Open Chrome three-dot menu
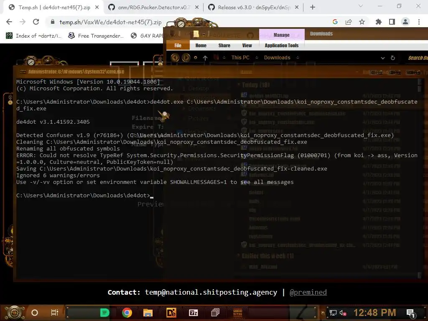428x321 pixels. pyautogui.click(x=419, y=22)
